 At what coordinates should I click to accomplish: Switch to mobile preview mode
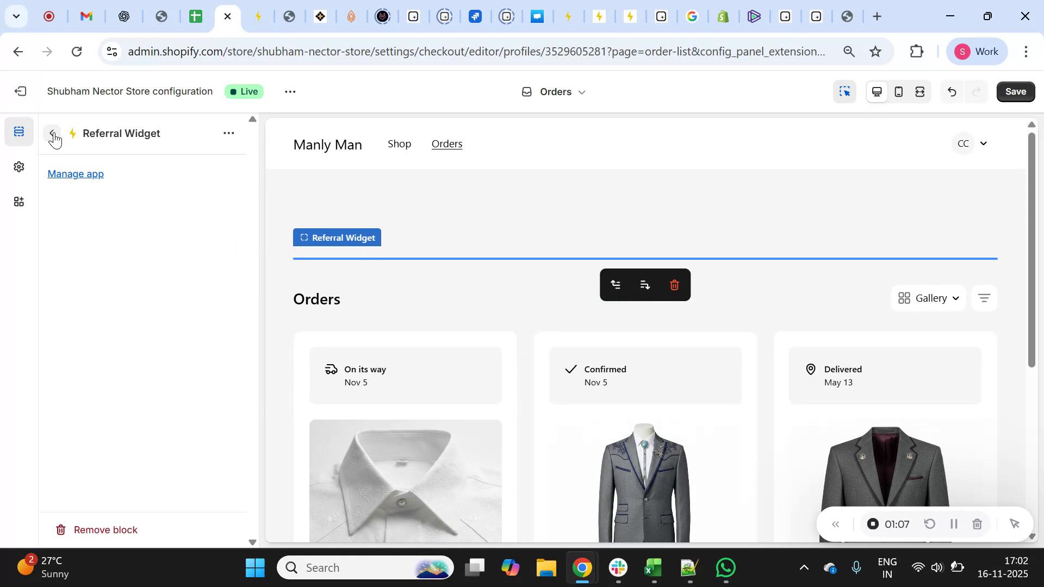(x=898, y=91)
